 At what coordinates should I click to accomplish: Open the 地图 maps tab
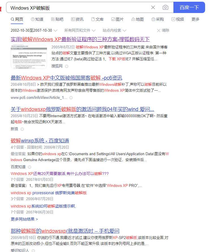click(137, 19)
